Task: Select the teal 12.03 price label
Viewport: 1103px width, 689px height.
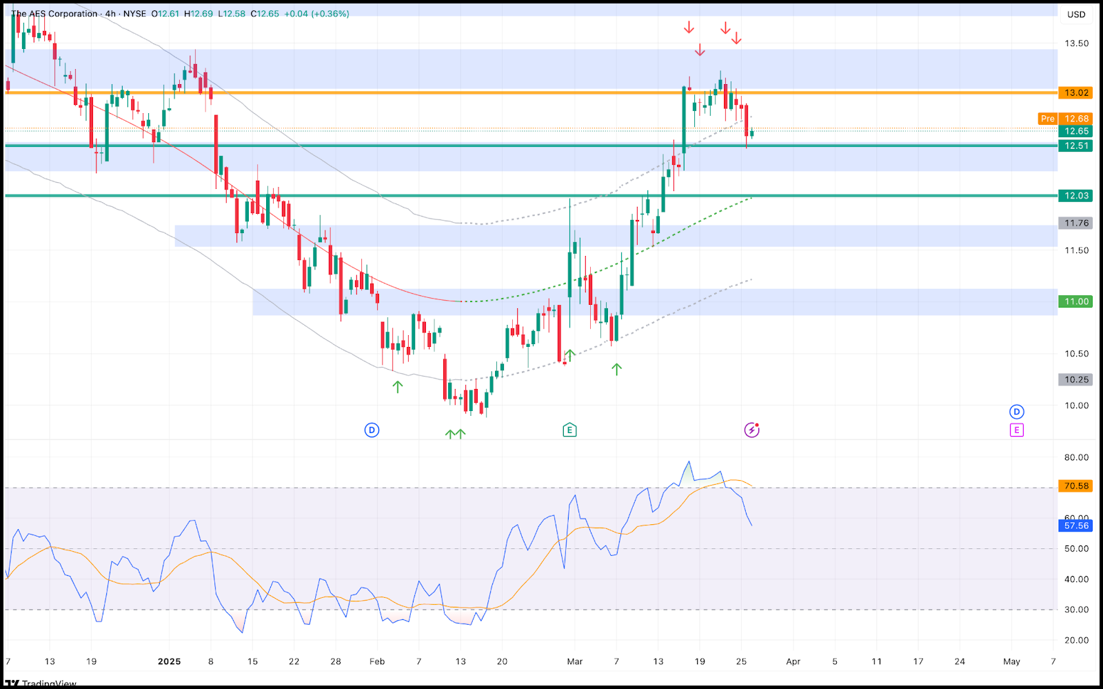Action: pyautogui.click(x=1076, y=196)
